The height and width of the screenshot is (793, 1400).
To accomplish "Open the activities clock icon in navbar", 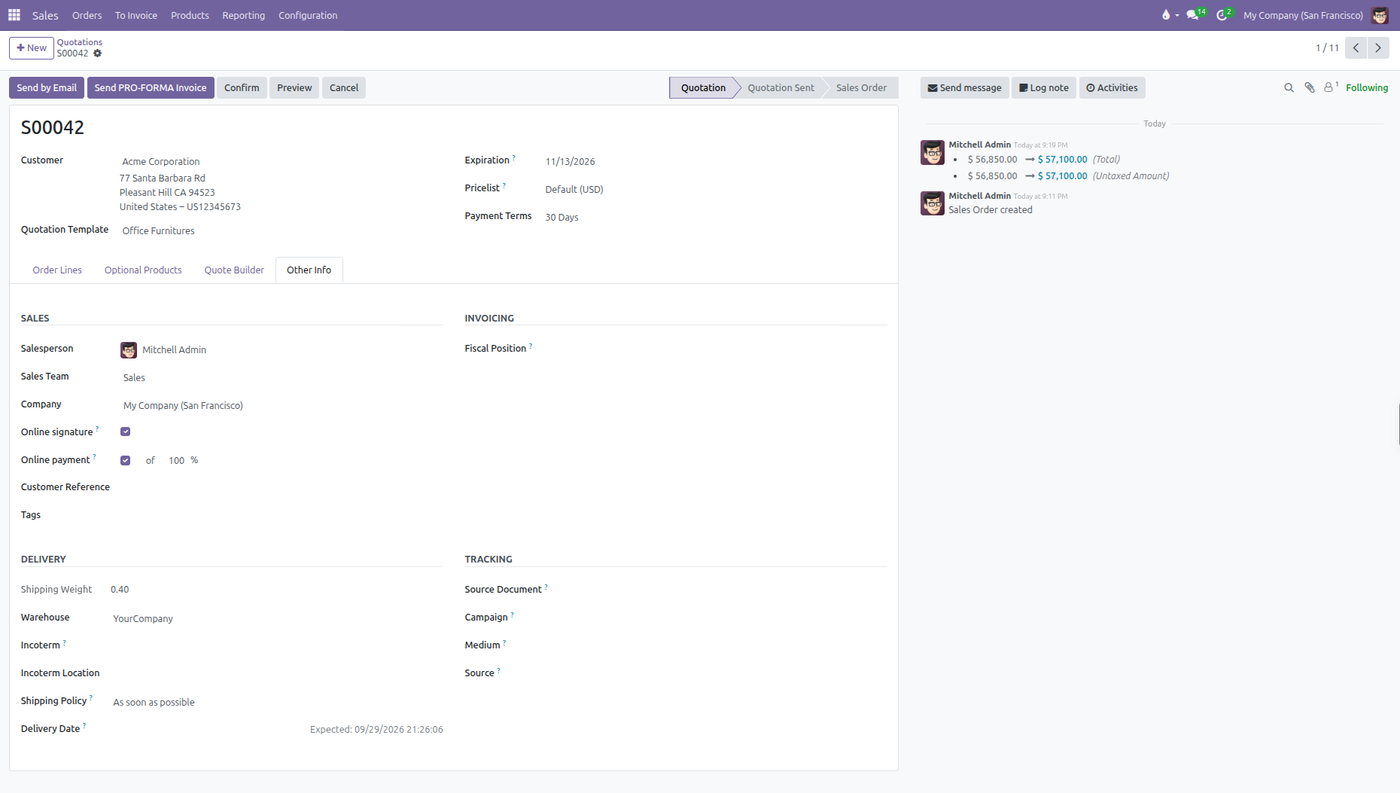I will tap(1222, 15).
